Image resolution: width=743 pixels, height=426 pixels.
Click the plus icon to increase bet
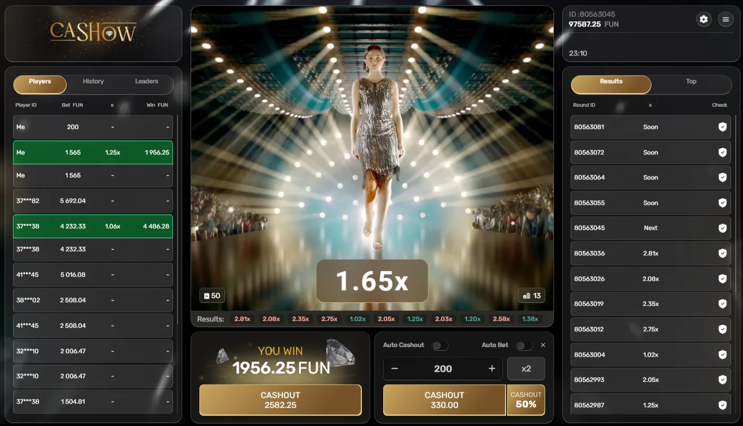pos(492,369)
